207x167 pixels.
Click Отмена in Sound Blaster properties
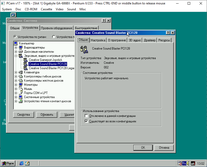[164, 148]
